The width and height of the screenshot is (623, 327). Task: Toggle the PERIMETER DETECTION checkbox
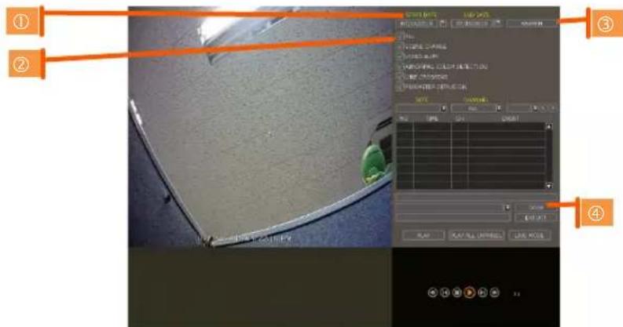tap(401, 86)
